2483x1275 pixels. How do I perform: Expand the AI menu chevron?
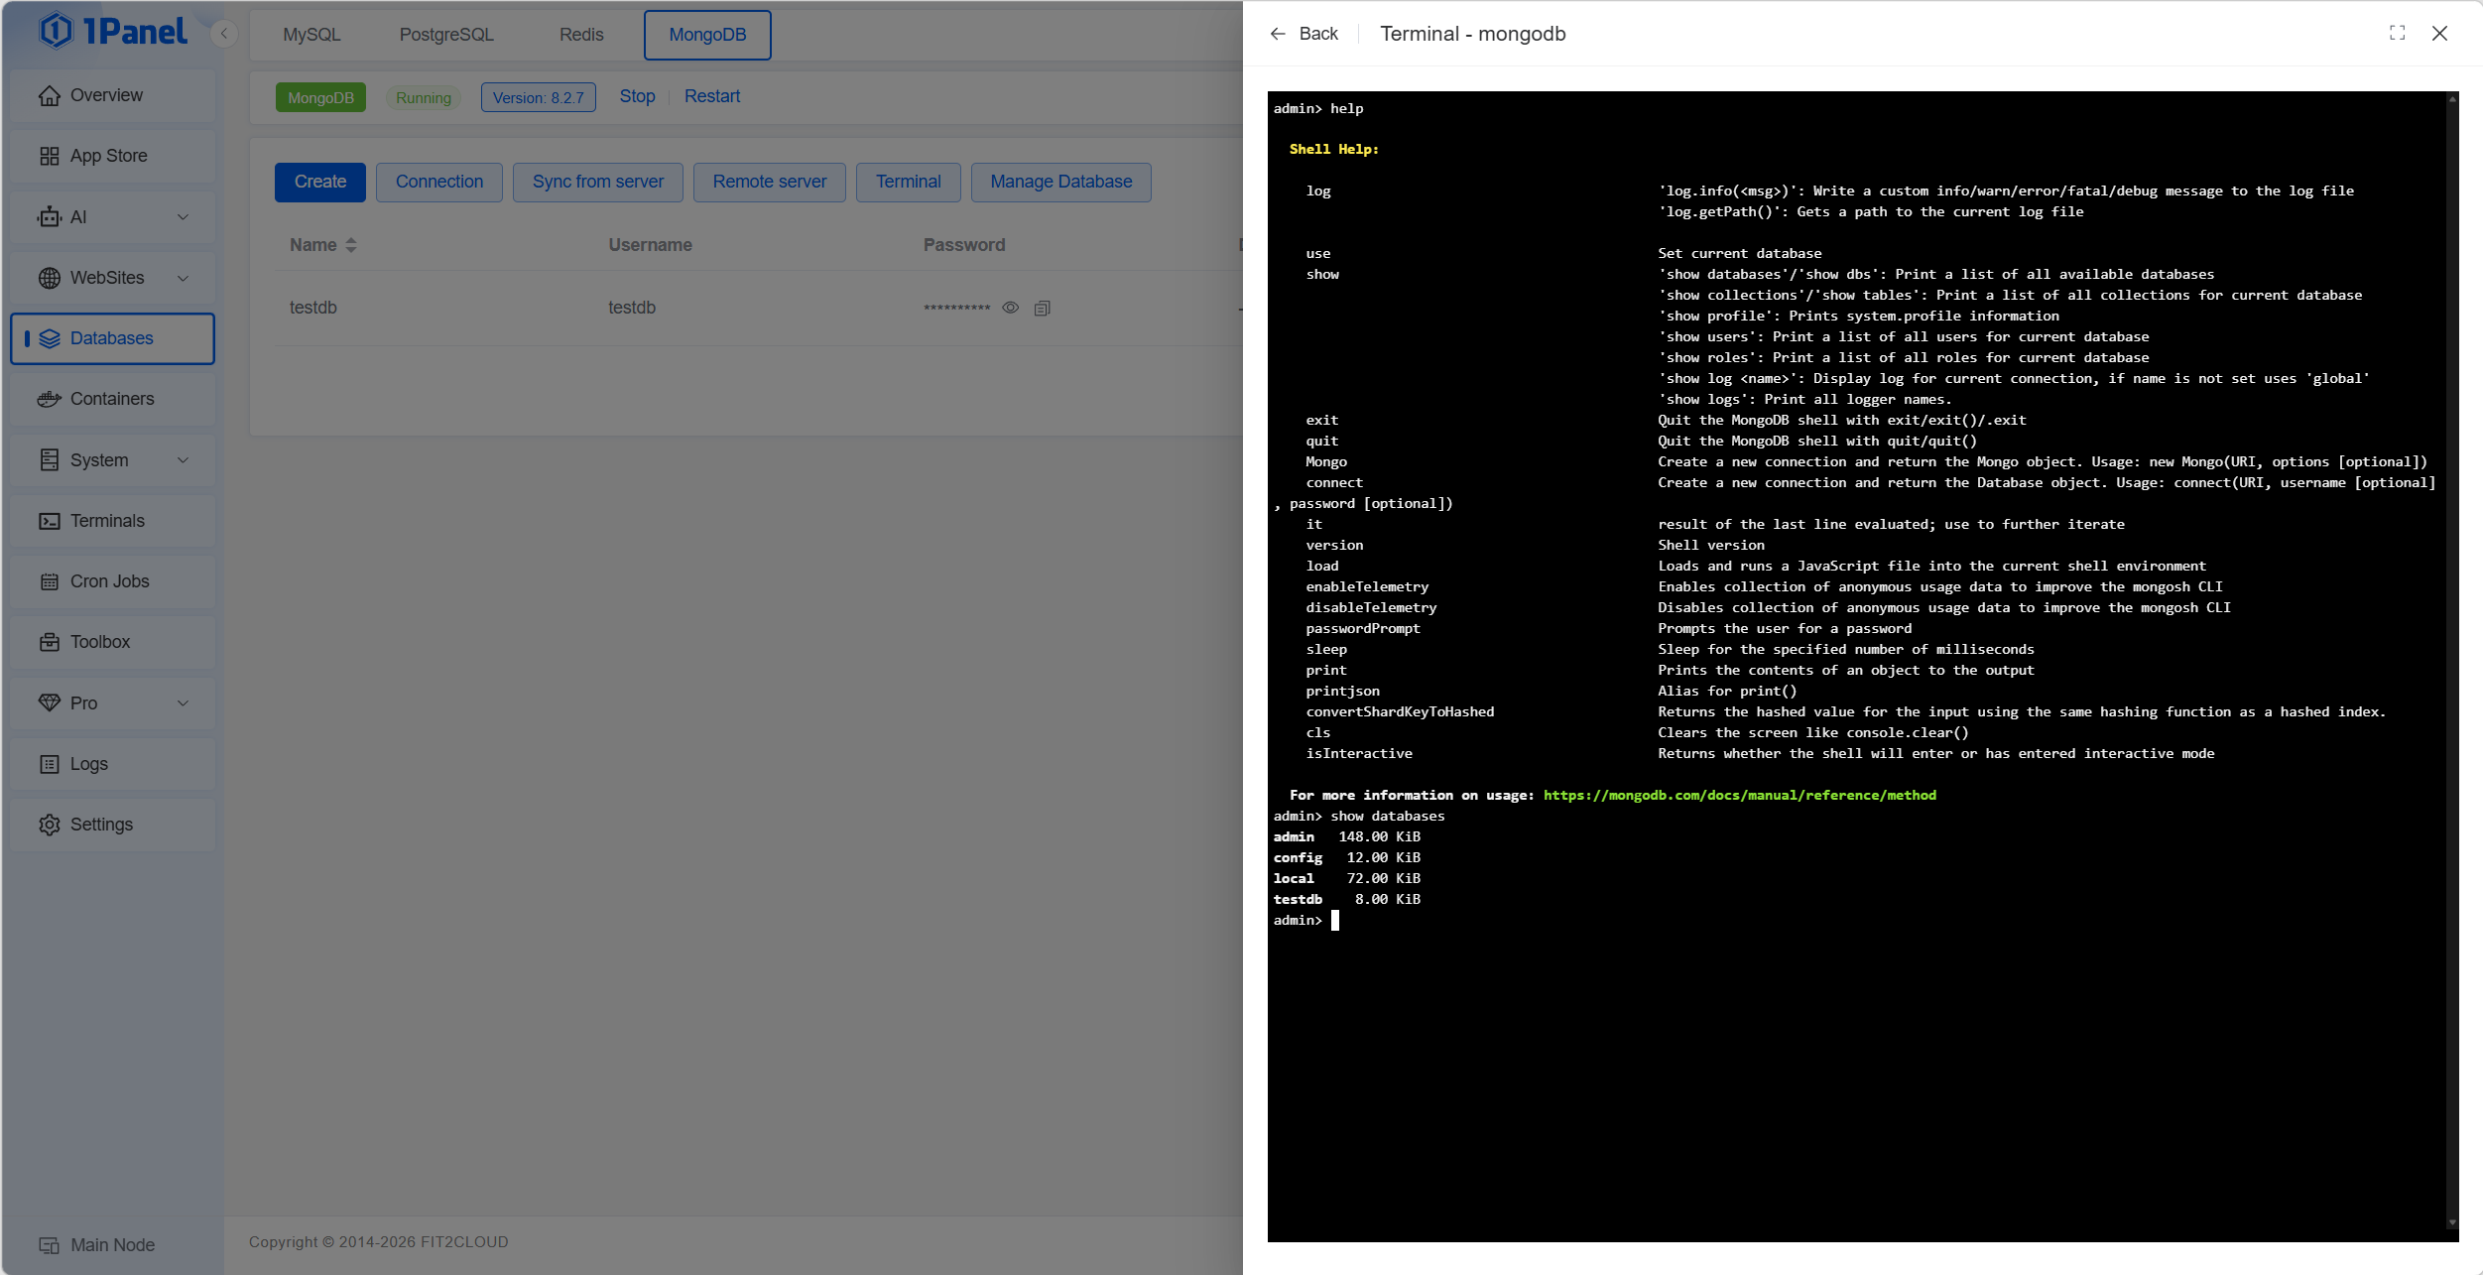(183, 217)
